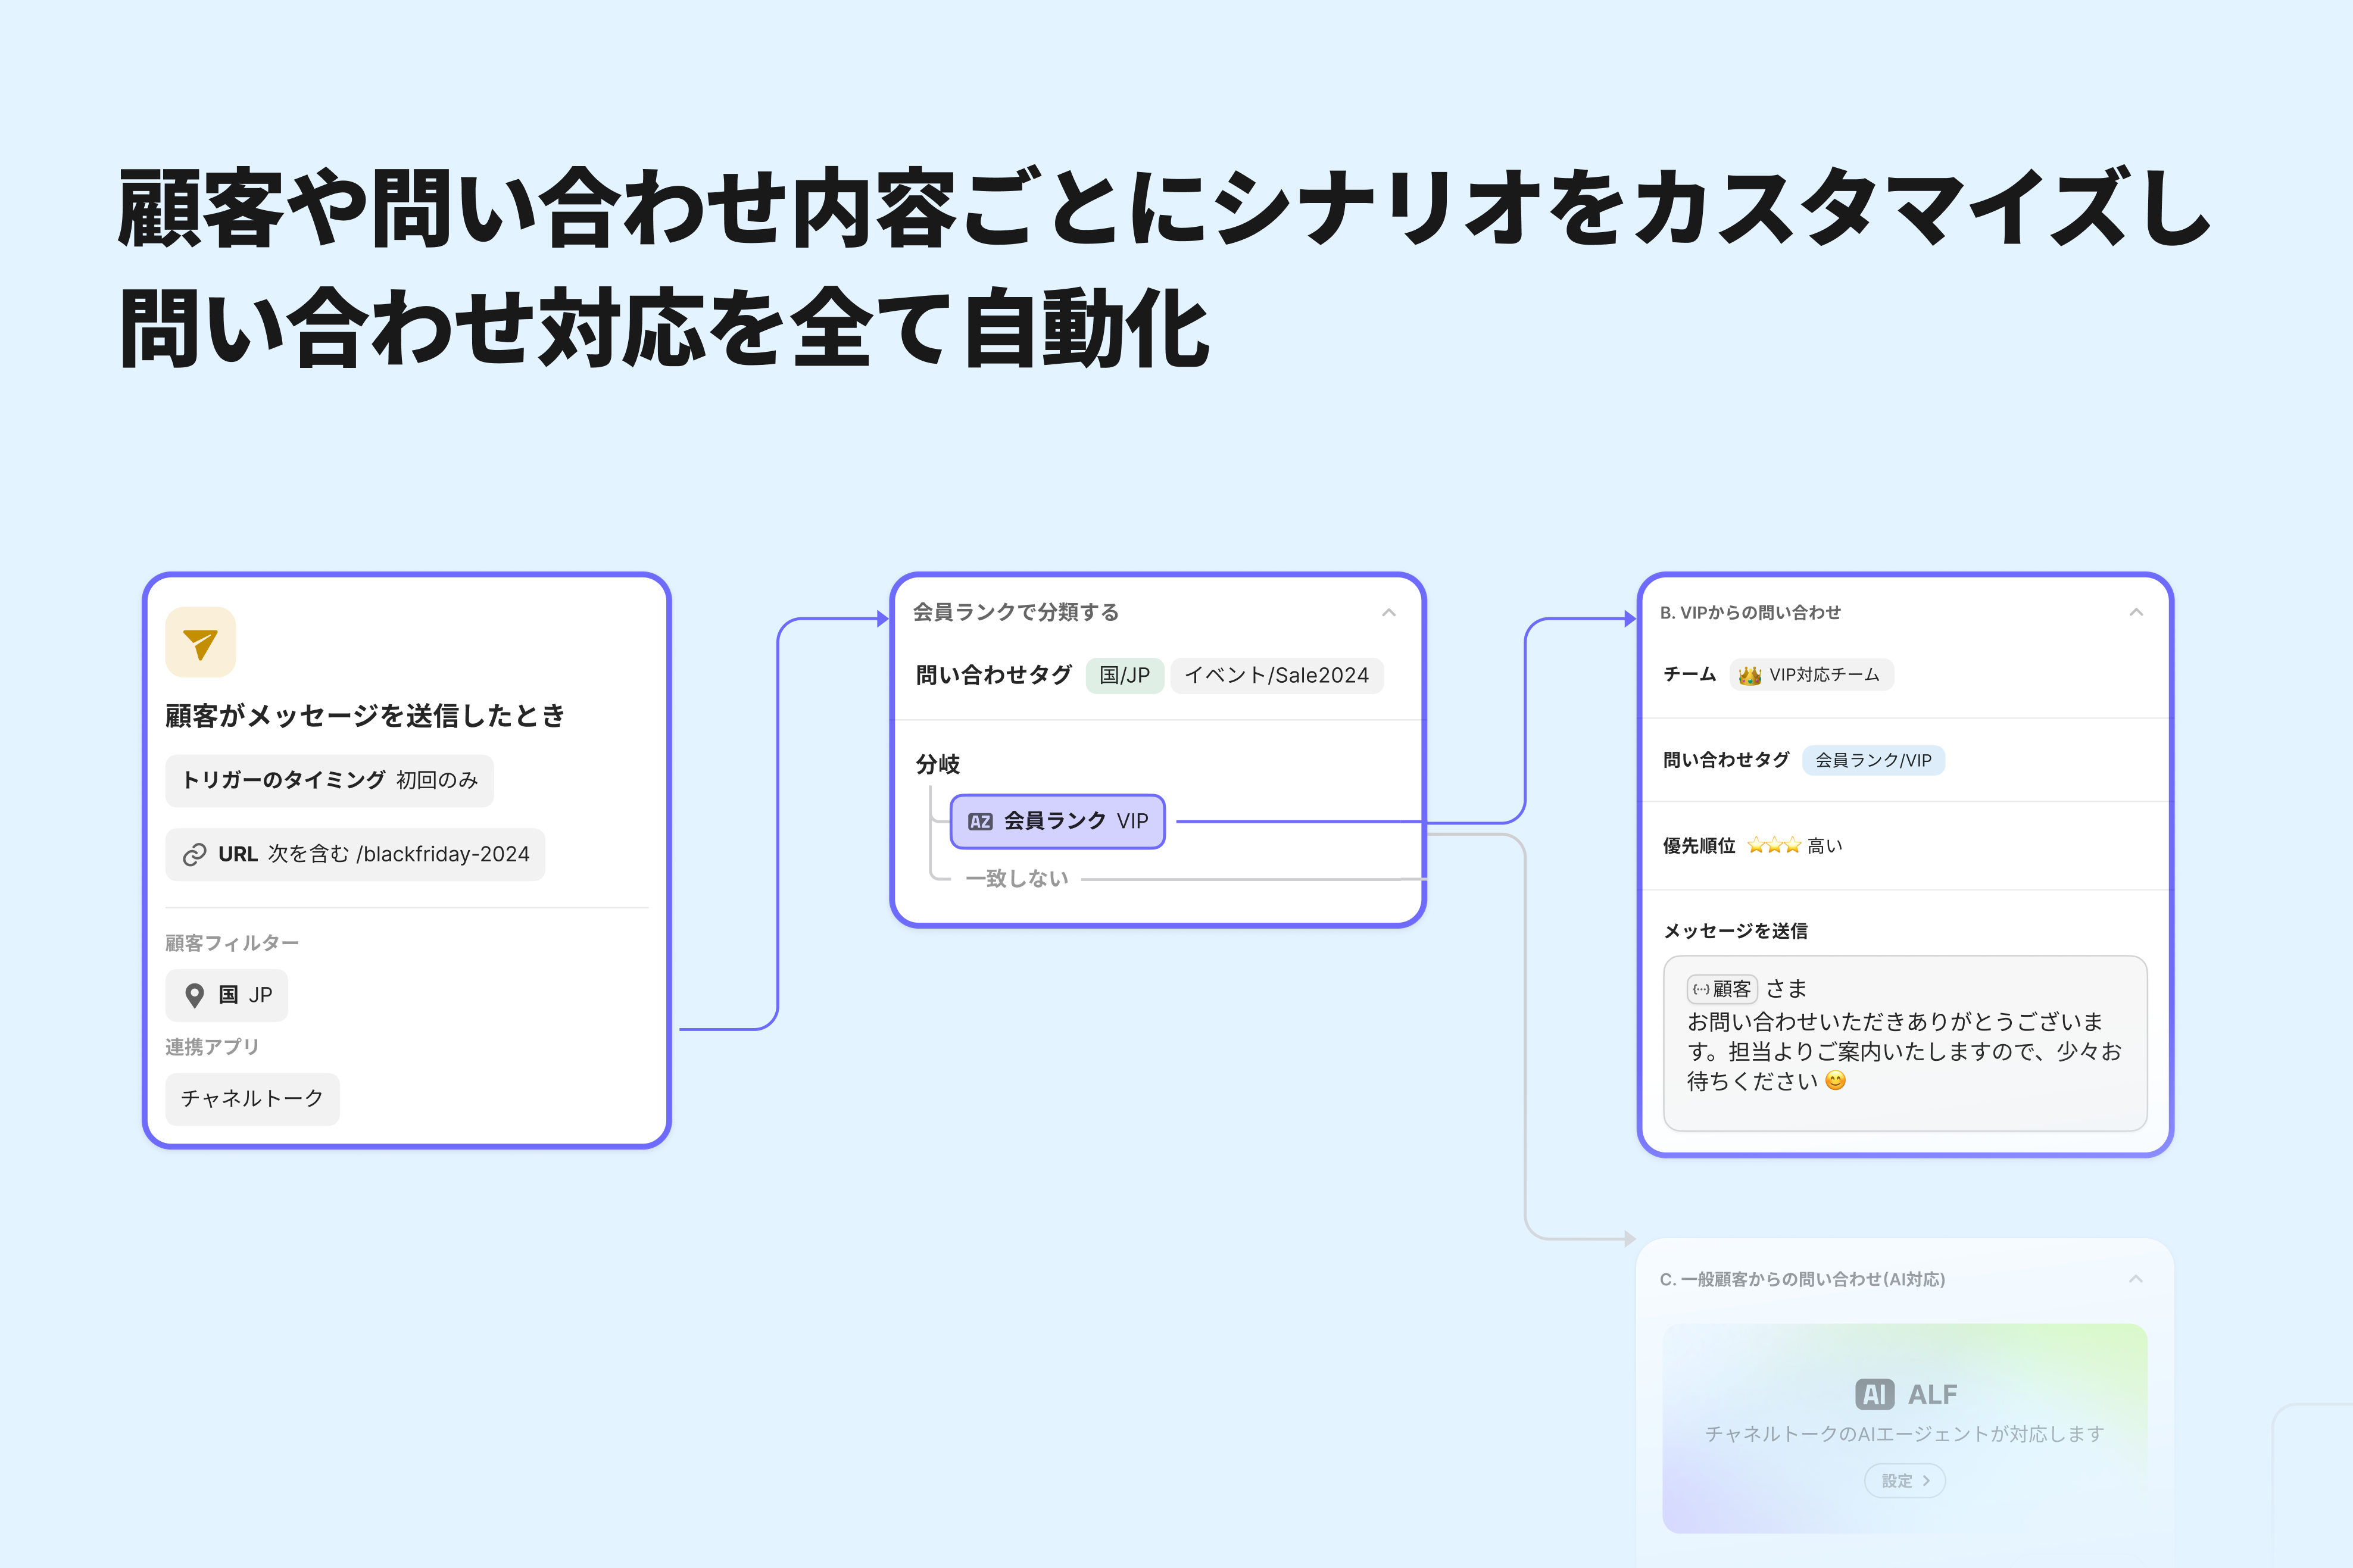Click the yellow paper-plane trigger icon

(x=200, y=643)
